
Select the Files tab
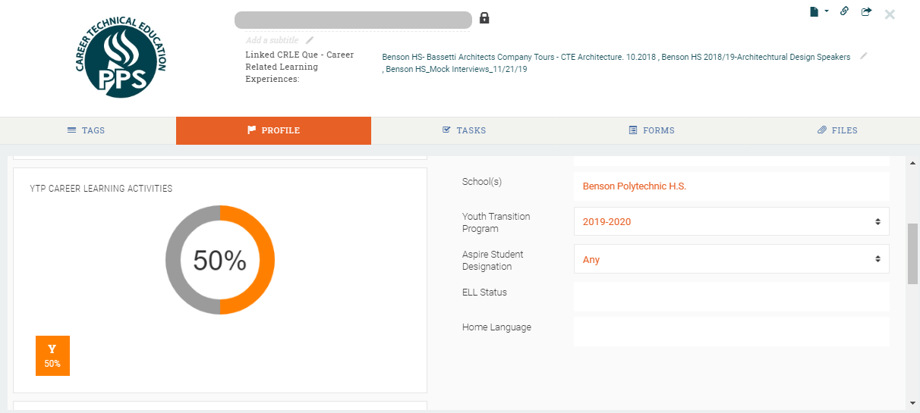point(837,130)
